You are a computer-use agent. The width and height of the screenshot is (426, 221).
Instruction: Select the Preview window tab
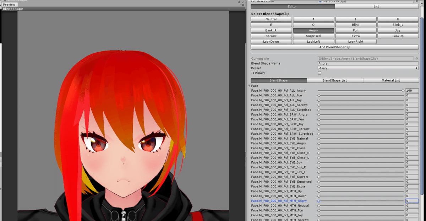(x=9, y=5)
